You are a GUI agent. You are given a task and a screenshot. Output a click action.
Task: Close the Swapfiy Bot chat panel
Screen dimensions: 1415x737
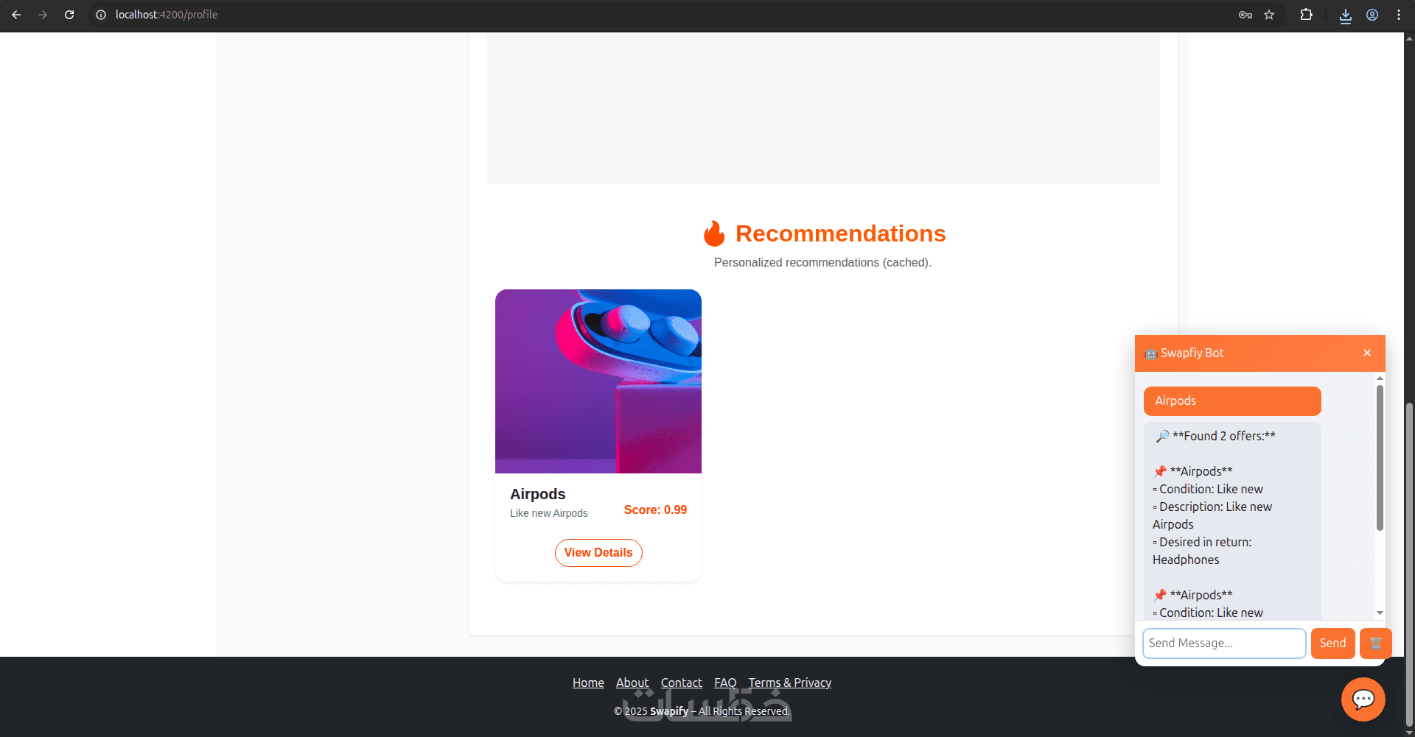click(x=1367, y=353)
